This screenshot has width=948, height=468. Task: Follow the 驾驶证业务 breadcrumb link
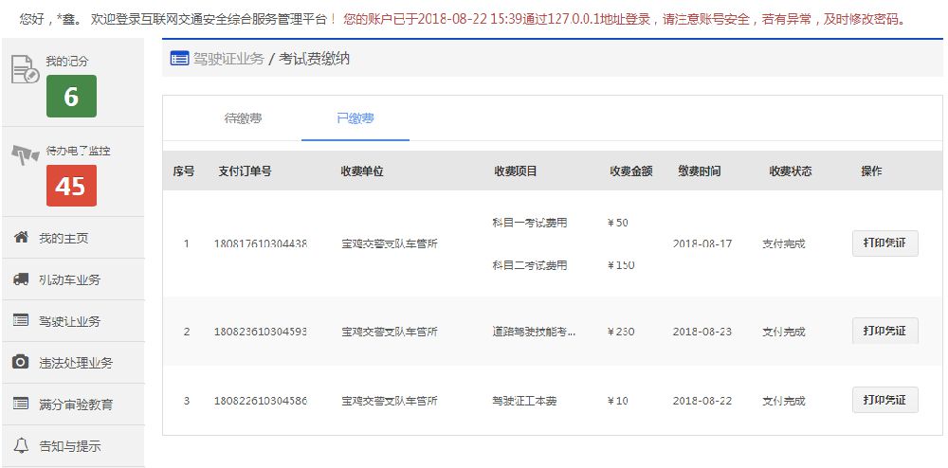tap(228, 59)
